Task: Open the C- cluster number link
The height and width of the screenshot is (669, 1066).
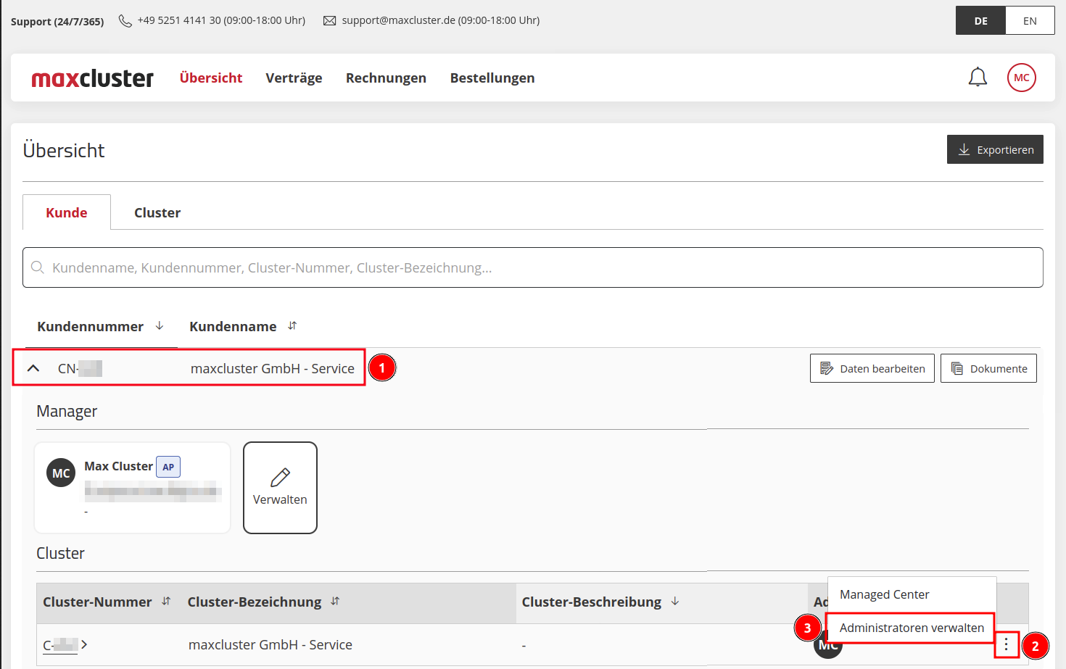Action: click(65, 644)
